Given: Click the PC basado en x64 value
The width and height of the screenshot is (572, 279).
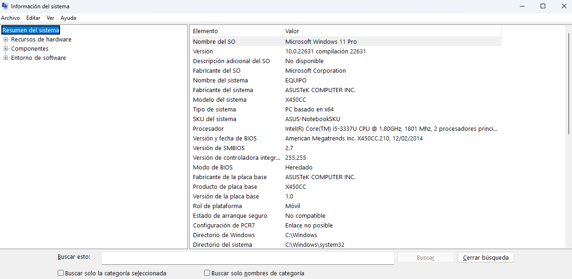Looking at the screenshot, I should pos(309,109).
